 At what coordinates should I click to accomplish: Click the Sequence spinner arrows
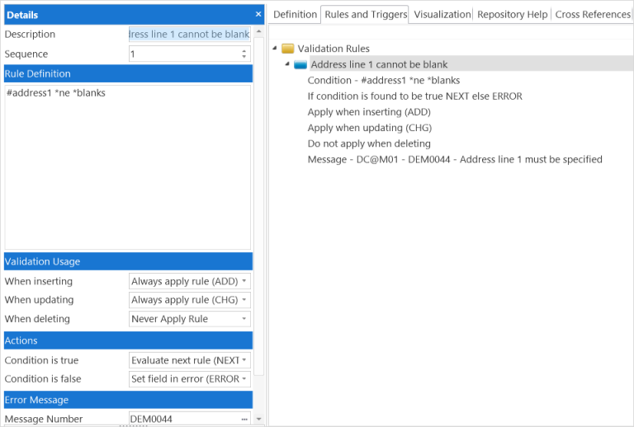click(244, 54)
